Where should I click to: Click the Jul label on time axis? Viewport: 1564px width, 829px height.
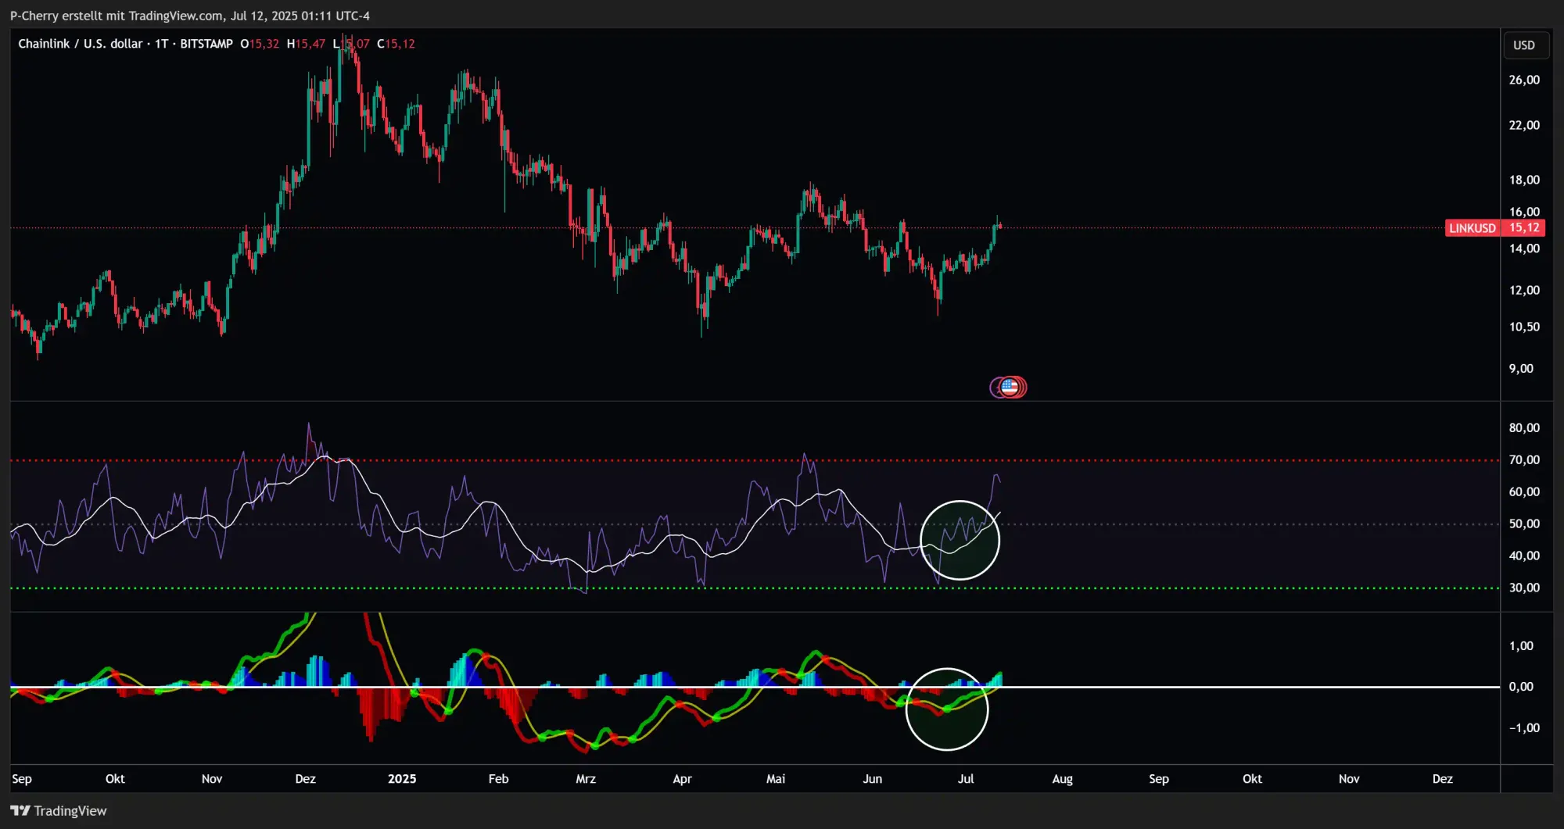pyautogui.click(x=966, y=779)
